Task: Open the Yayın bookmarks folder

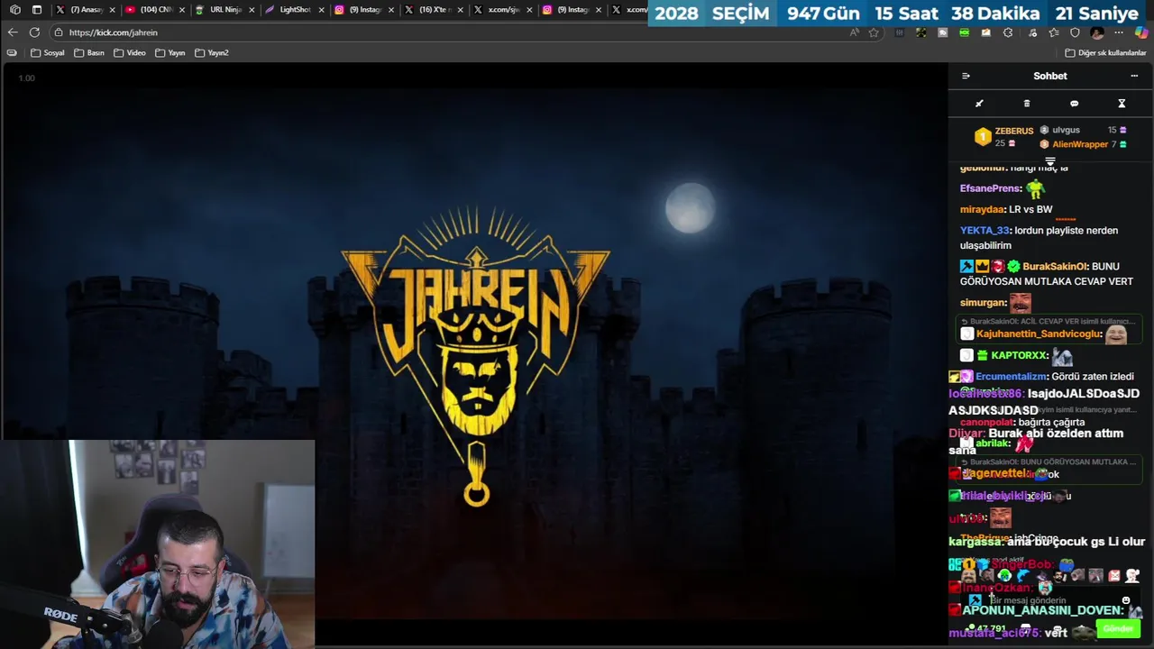Action: [170, 53]
